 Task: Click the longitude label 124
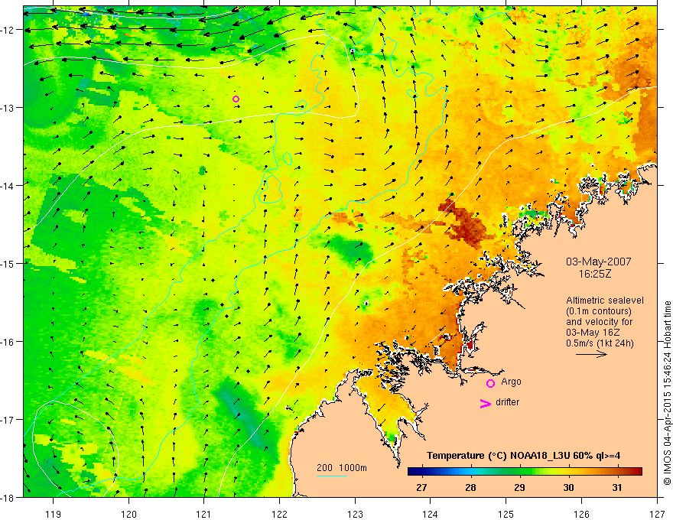(x=431, y=514)
